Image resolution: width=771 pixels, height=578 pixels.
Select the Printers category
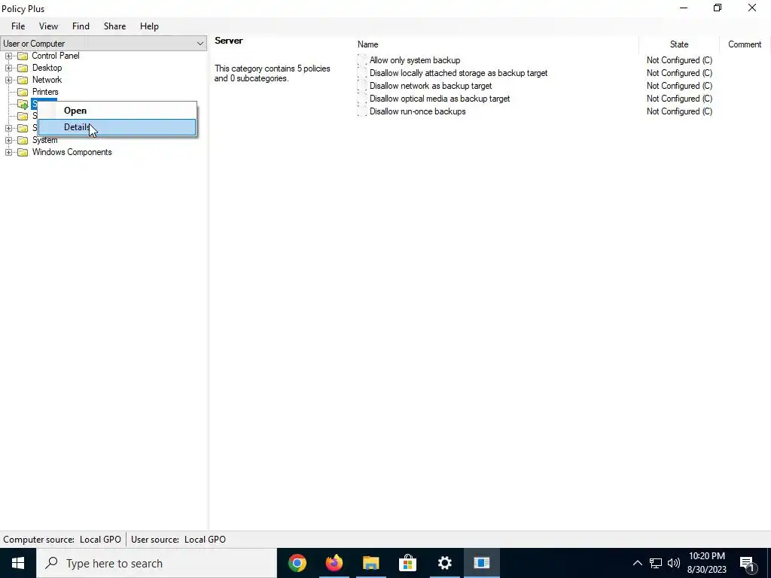(45, 91)
